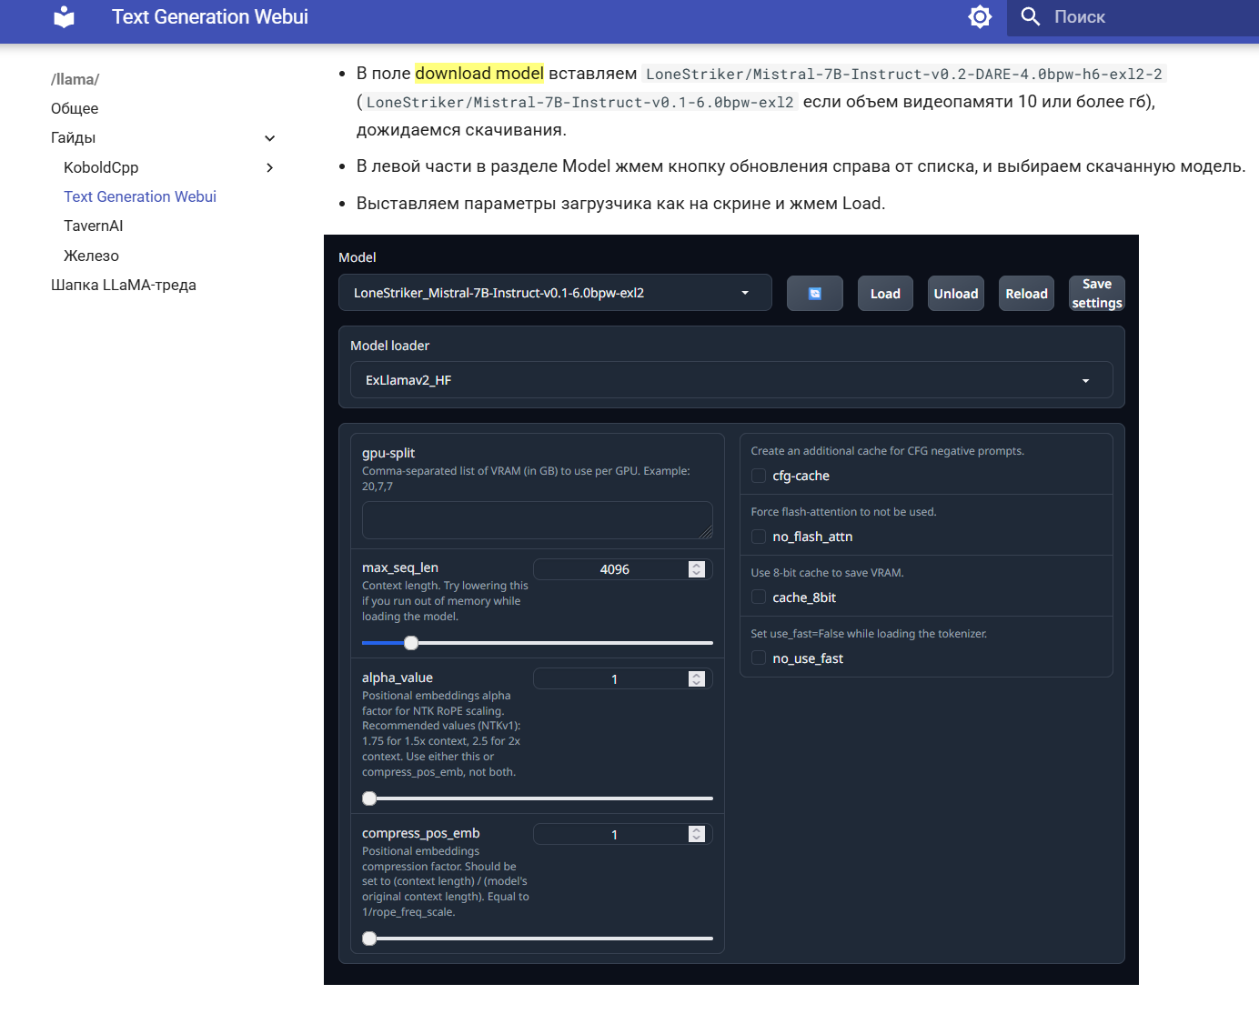Click the refresh model list icon button
1259x1014 pixels.
coord(815,294)
